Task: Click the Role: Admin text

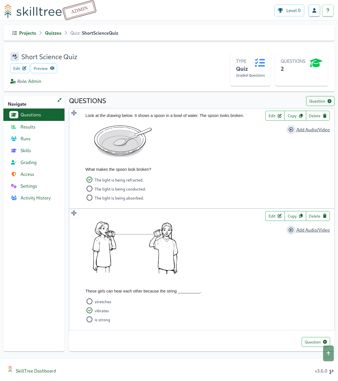Action: (29, 81)
